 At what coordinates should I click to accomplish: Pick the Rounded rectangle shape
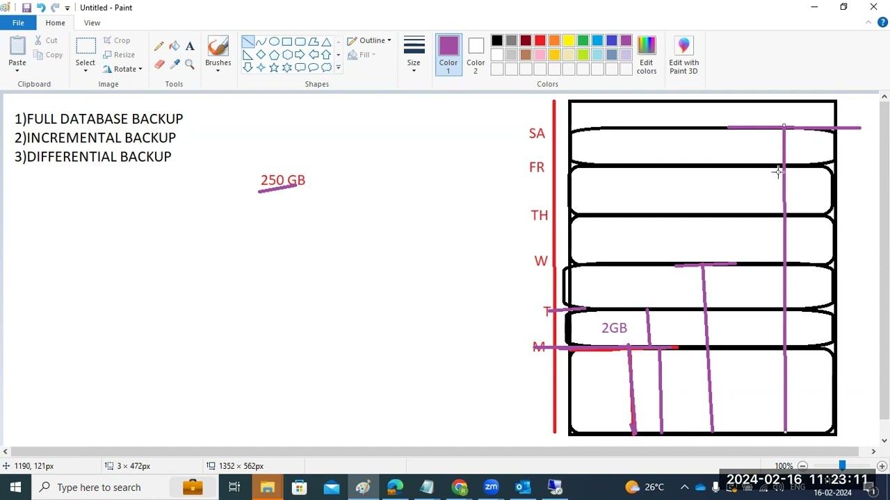[300, 42]
